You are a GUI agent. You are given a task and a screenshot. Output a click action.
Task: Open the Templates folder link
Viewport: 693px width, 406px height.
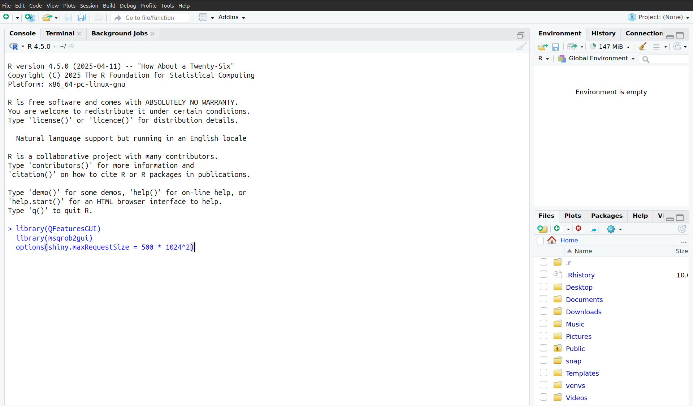(x=582, y=373)
